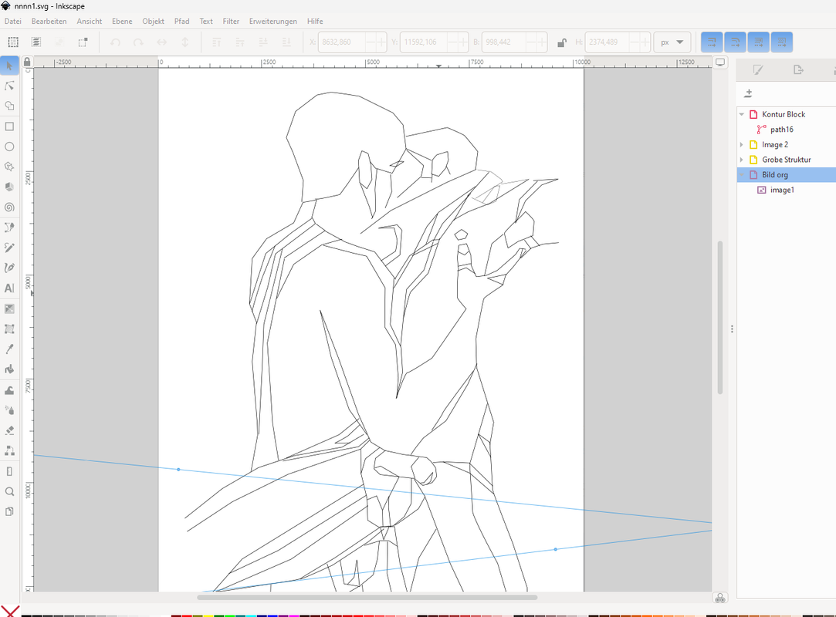Select the Pages tool

point(9,512)
